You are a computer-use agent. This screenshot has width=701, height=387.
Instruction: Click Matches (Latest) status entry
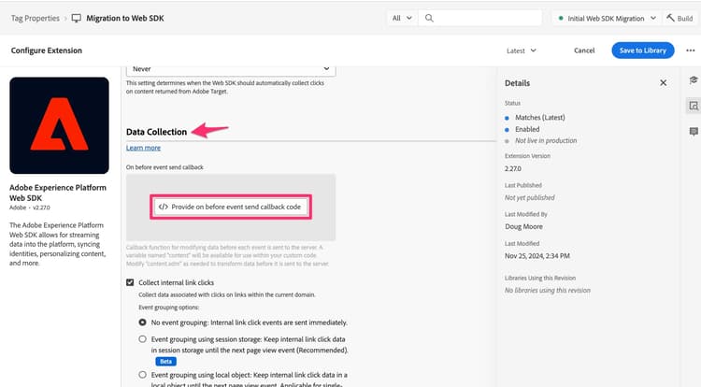coord(539,118)
